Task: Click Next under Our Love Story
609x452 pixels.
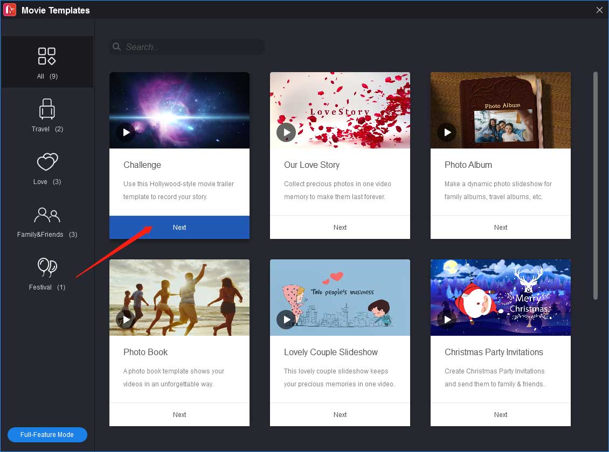Action: click(x=340, y=227)
